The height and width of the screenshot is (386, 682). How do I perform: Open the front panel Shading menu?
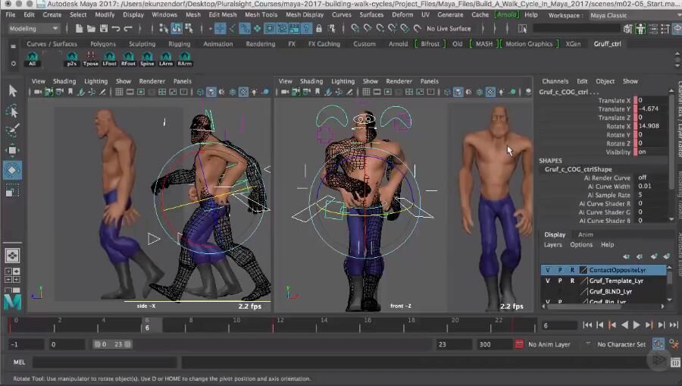pyautogui.click(x=311, y=81)
